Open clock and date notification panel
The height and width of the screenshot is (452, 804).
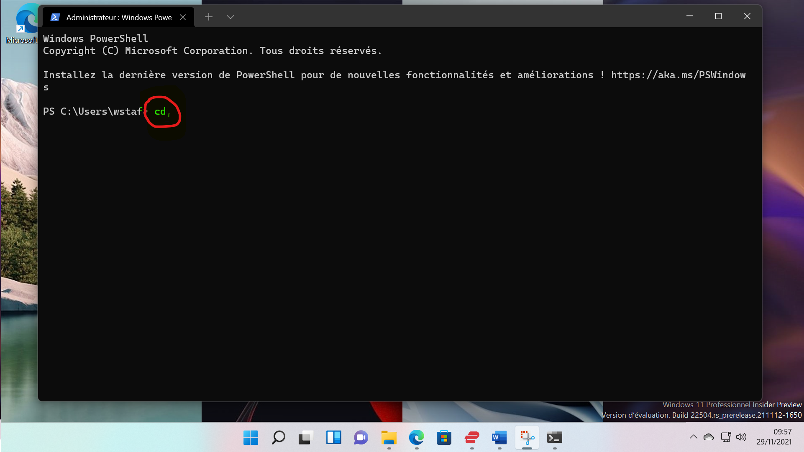point(774,437)
